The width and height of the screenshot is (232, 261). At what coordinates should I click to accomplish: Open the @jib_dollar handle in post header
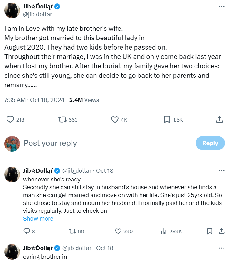[x=37, y=14]
